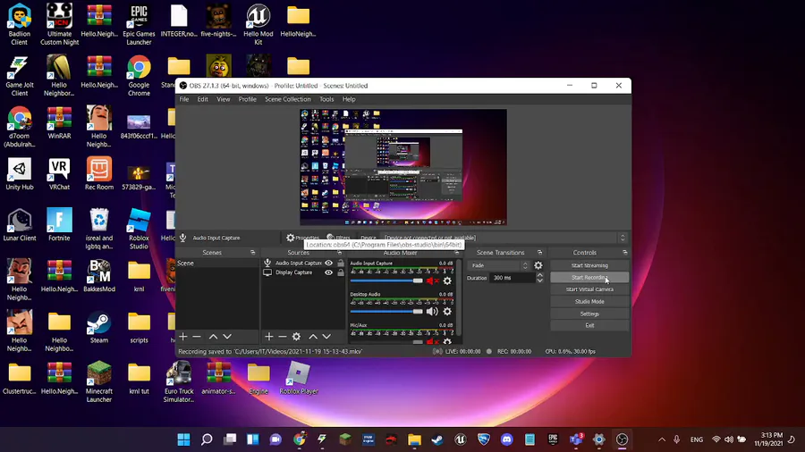Image resolution: width=805 pixels, height=452 pixels.
Task: Decrease transition duration with down arrow
Action: click(539, 280)
